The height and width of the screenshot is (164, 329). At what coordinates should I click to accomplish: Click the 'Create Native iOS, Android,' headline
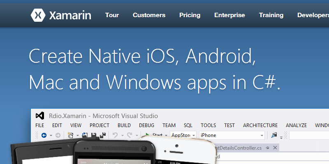(142, 56)
